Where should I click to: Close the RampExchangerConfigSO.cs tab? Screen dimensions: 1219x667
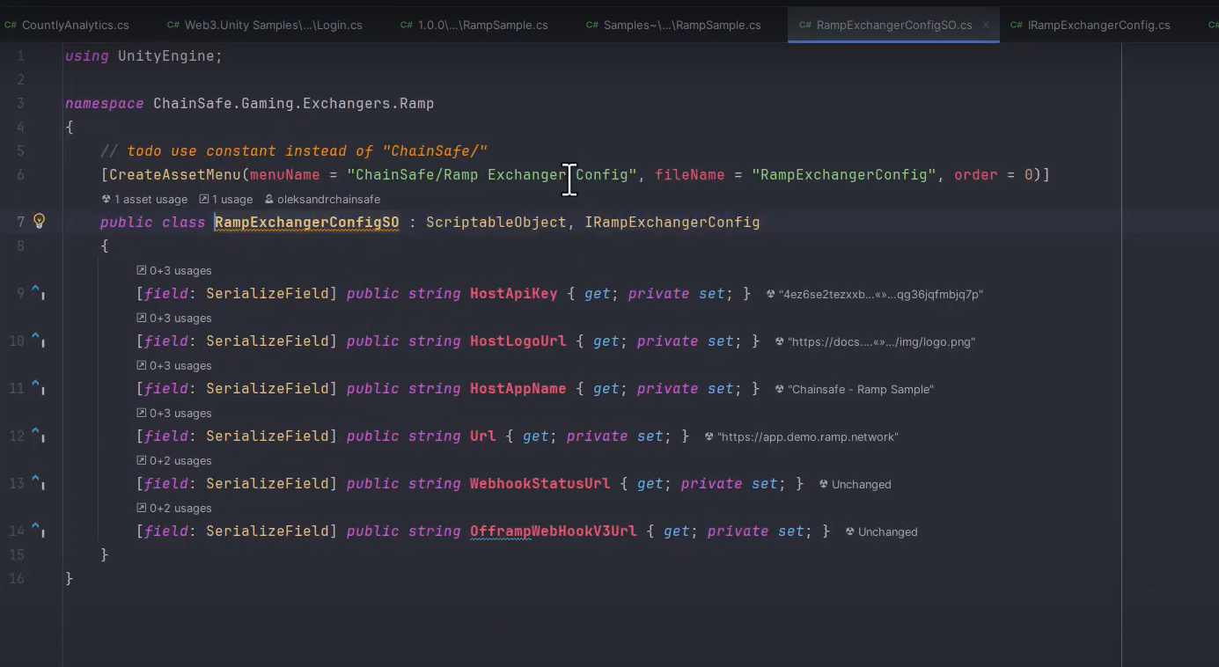[x=986, y=26]
